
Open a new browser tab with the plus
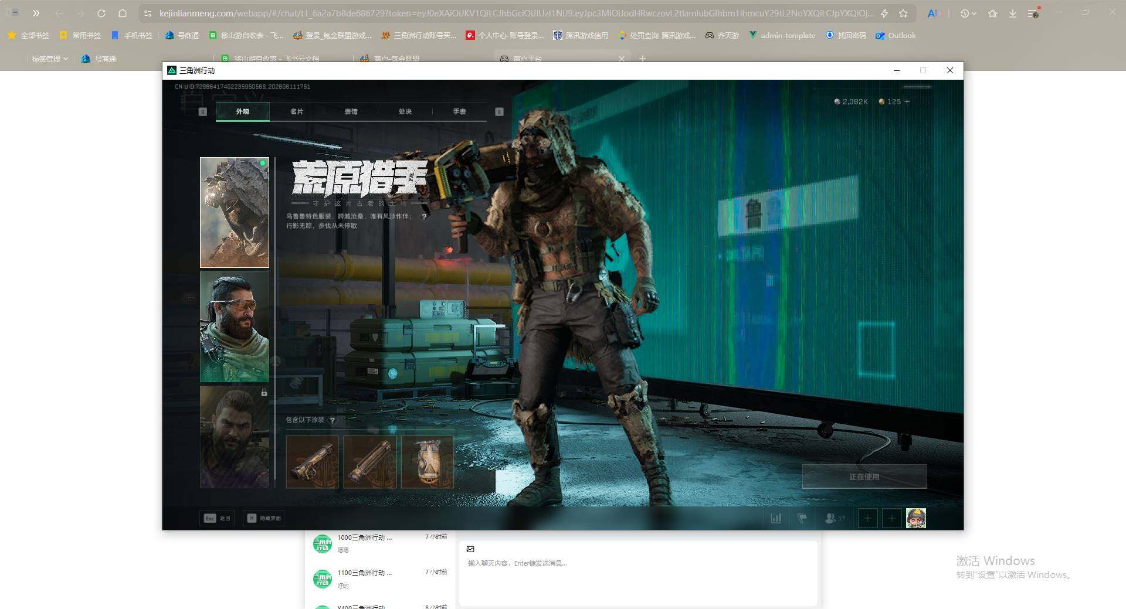643,59
